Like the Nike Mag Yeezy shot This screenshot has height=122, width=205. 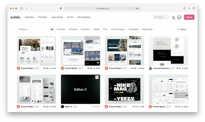coord(133,107)
